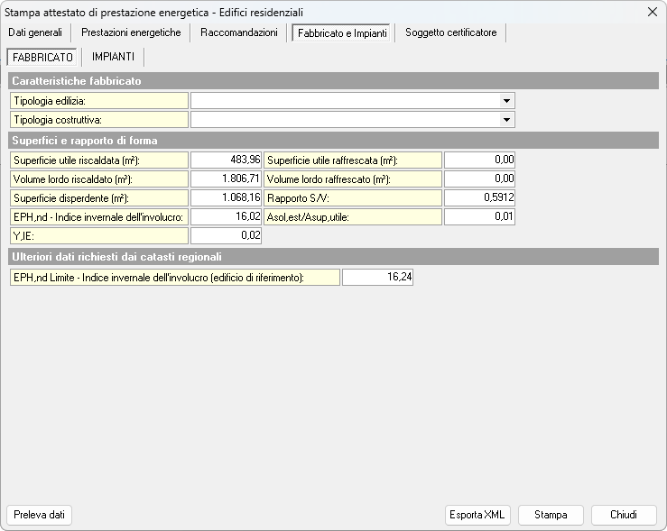The height and width of the screenshot is (531, 667).
Task: Expand the Tipologia costruttiva dropdown
Action: 506,120
